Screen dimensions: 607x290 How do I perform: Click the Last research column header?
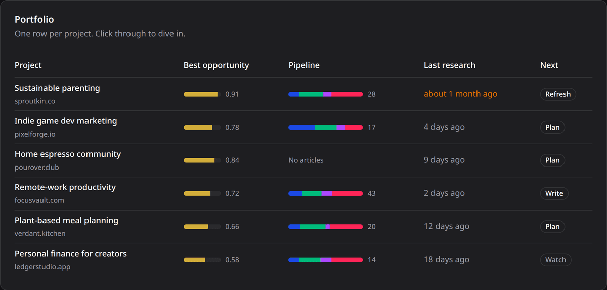click(x=450, y=65)
